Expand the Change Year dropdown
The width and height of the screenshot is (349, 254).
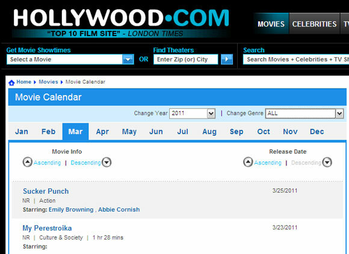coord(211,114)
